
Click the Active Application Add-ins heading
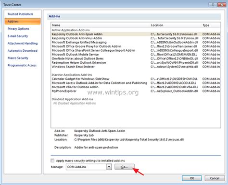[x=71, y=30]
